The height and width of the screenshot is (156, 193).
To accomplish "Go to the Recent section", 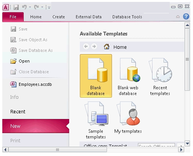I will pos(18,111).
